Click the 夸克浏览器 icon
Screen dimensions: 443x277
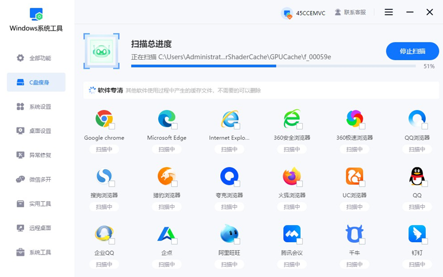[230, 176]
